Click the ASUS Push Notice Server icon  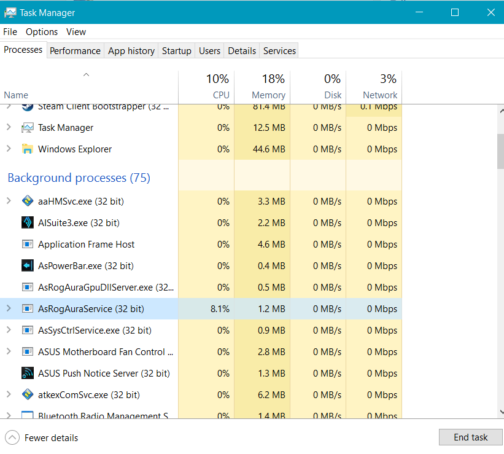point(28,374)
